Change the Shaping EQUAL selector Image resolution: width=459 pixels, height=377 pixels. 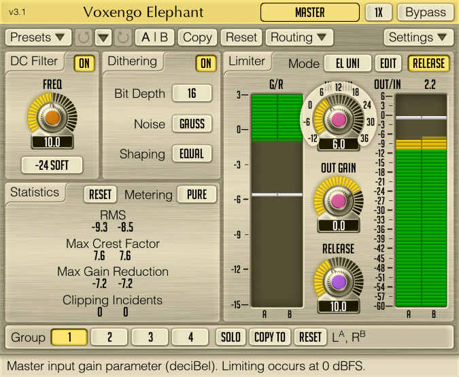pyautogui.click(x=192, y=154)
